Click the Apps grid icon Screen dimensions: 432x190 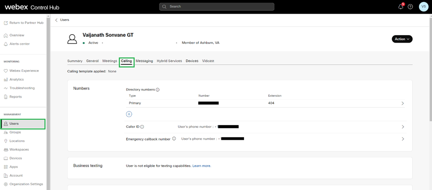6,167
